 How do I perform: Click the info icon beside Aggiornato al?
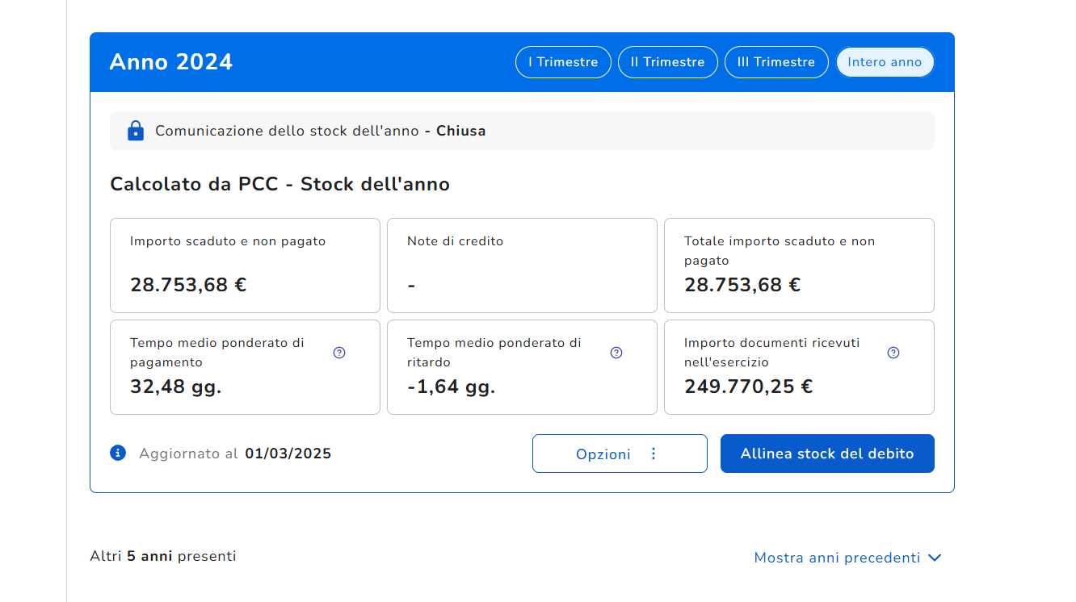click(x=118, y=453)
